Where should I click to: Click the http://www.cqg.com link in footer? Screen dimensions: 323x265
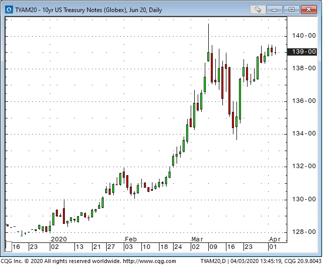(149, 261)
